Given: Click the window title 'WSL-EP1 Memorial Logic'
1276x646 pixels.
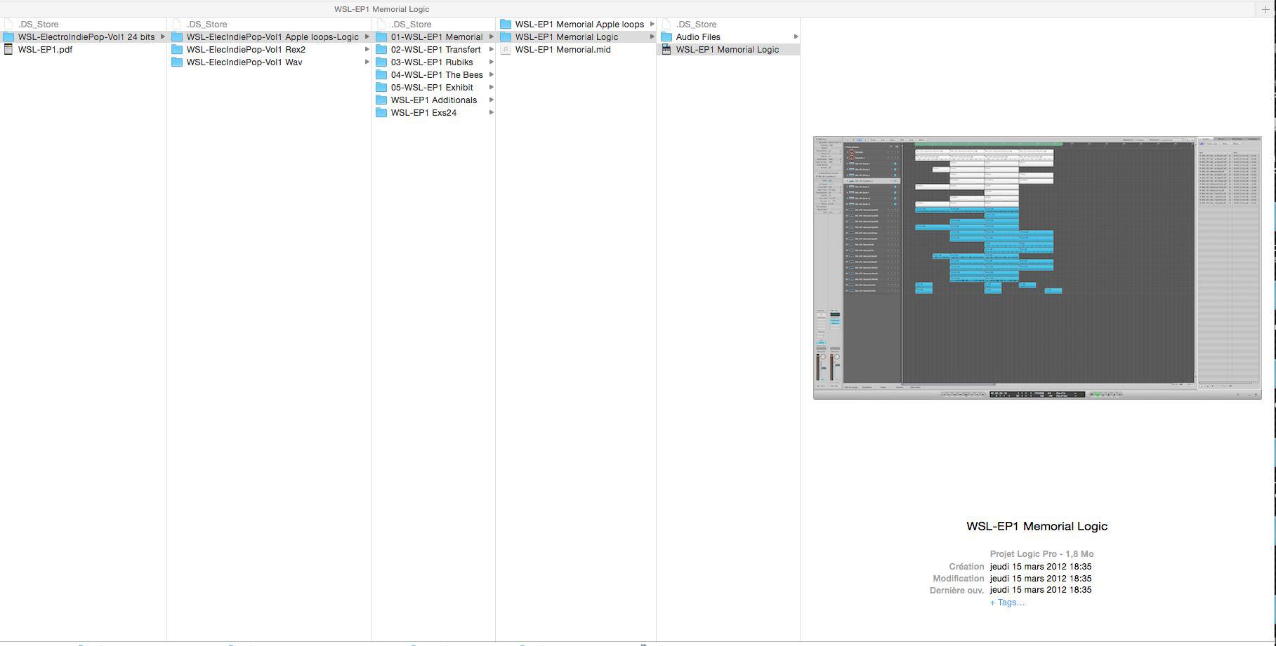Looking at the screenshot, I should coord(381,9).
